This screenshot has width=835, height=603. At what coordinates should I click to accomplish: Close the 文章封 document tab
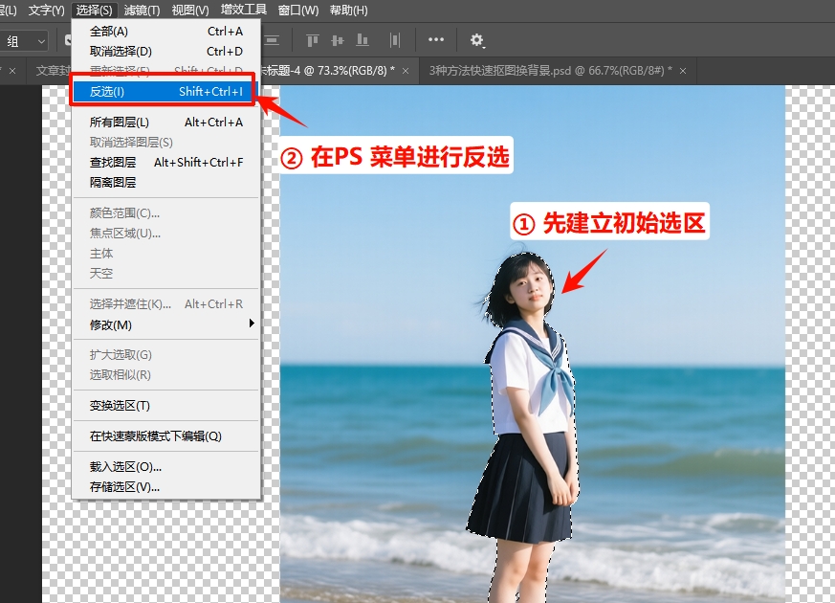(x=11, y=71)
